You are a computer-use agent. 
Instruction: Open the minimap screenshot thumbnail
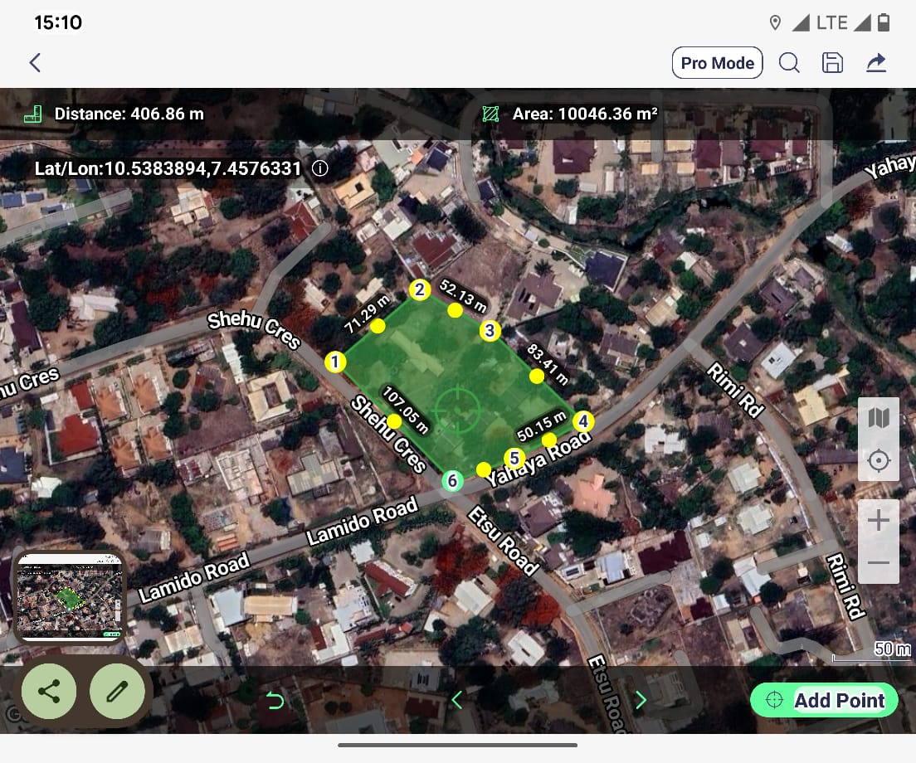click(x=70, y=596)
